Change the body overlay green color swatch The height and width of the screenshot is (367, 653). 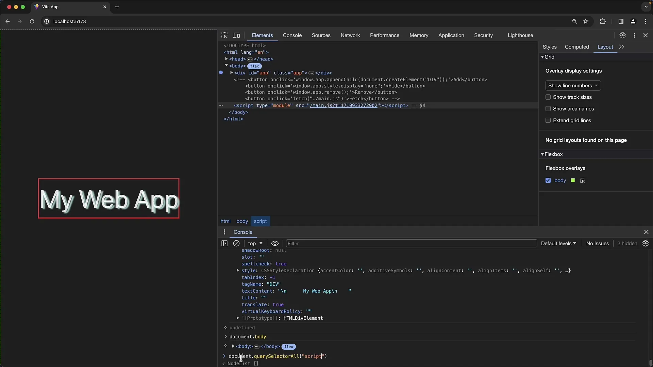click(573, 180)
